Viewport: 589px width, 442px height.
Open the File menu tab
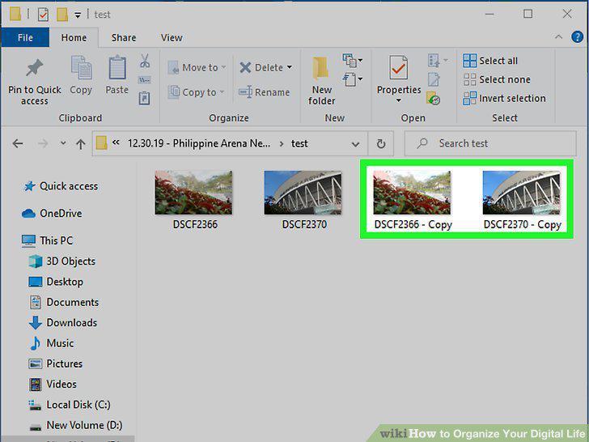coord(25,37)
